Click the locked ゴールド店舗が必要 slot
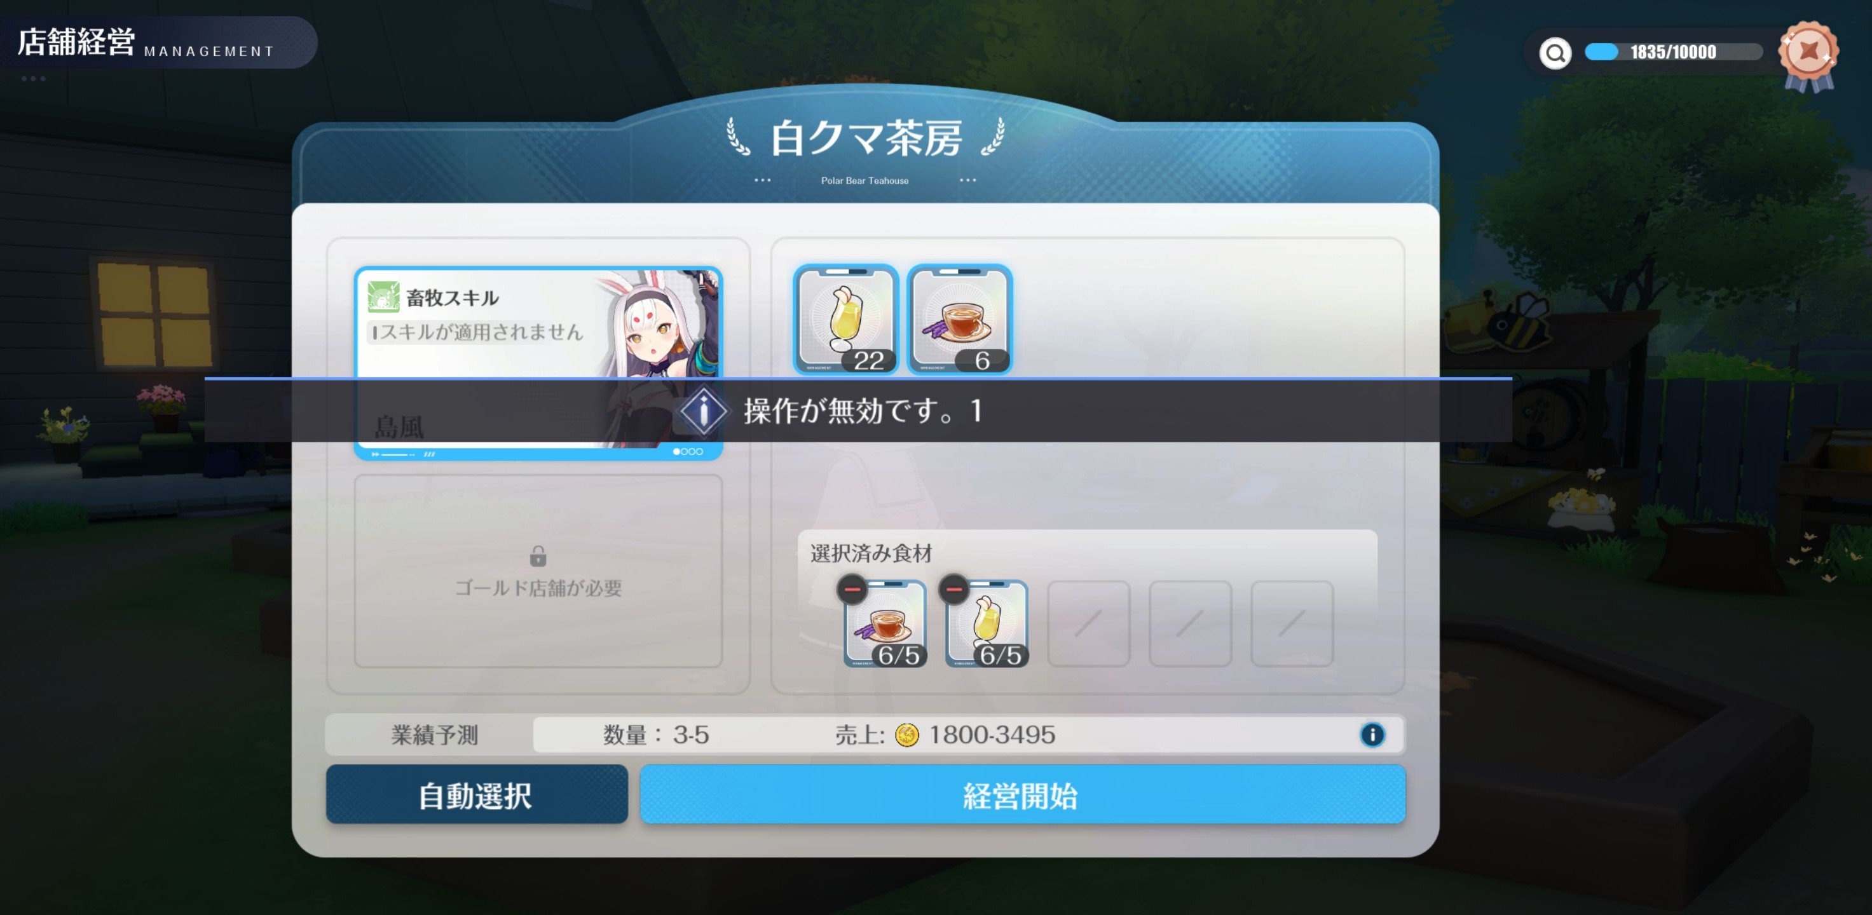The height and width of the screenshot is (915, 1872). (x=538, y=571)
